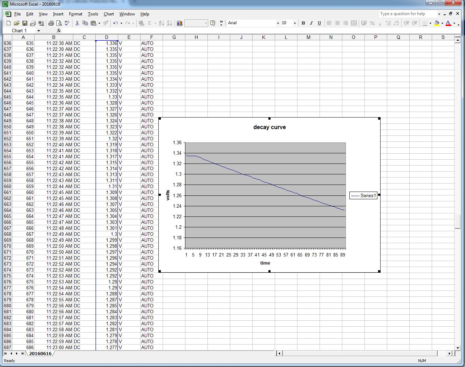This screenshot has height=367, width=465.
Task: Toggle Bold formatting
Action: pyautogui.click(x=303, y=23)
